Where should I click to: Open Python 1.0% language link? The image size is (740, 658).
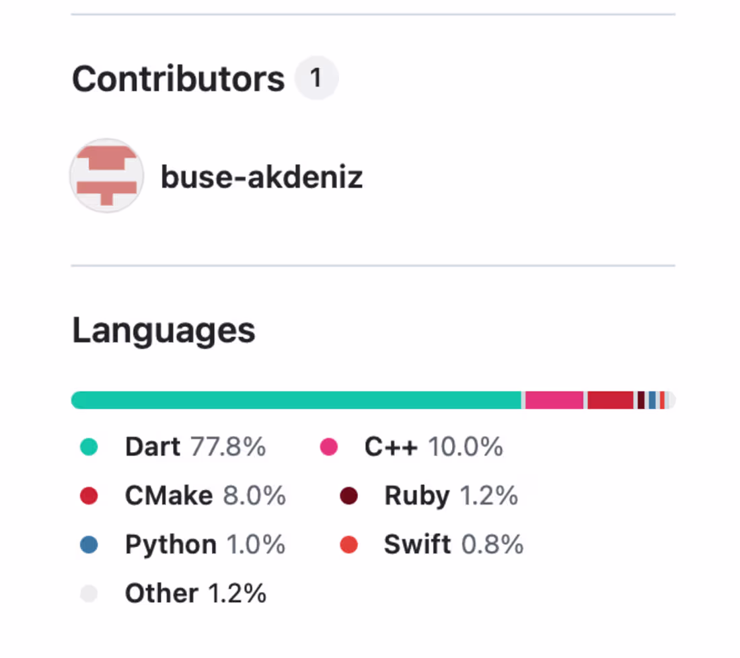tap(205, 544)
